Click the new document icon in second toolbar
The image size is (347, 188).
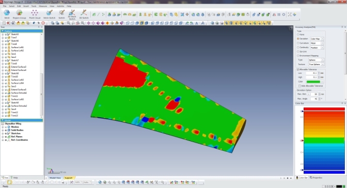pos(4,23)
